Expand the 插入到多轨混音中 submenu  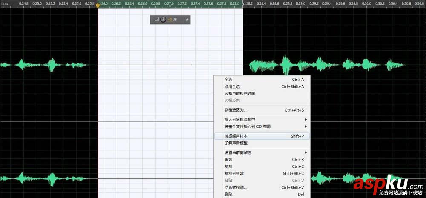click(x=262, y=120)
